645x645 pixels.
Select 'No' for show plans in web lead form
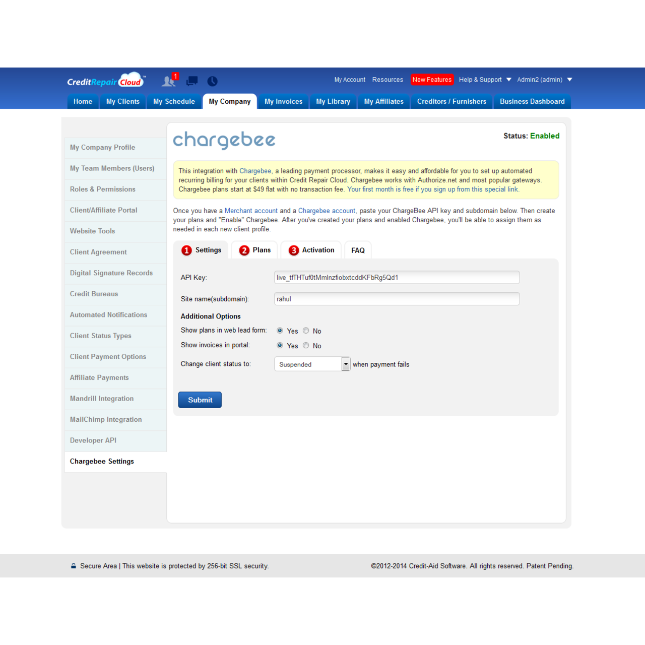pos(306,331)
